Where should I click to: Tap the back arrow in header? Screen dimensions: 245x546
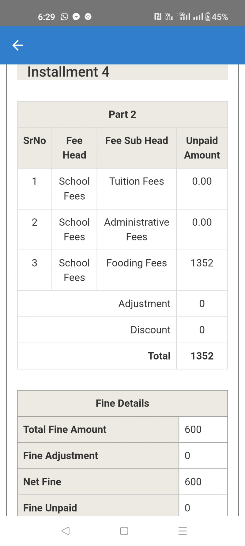18,45
